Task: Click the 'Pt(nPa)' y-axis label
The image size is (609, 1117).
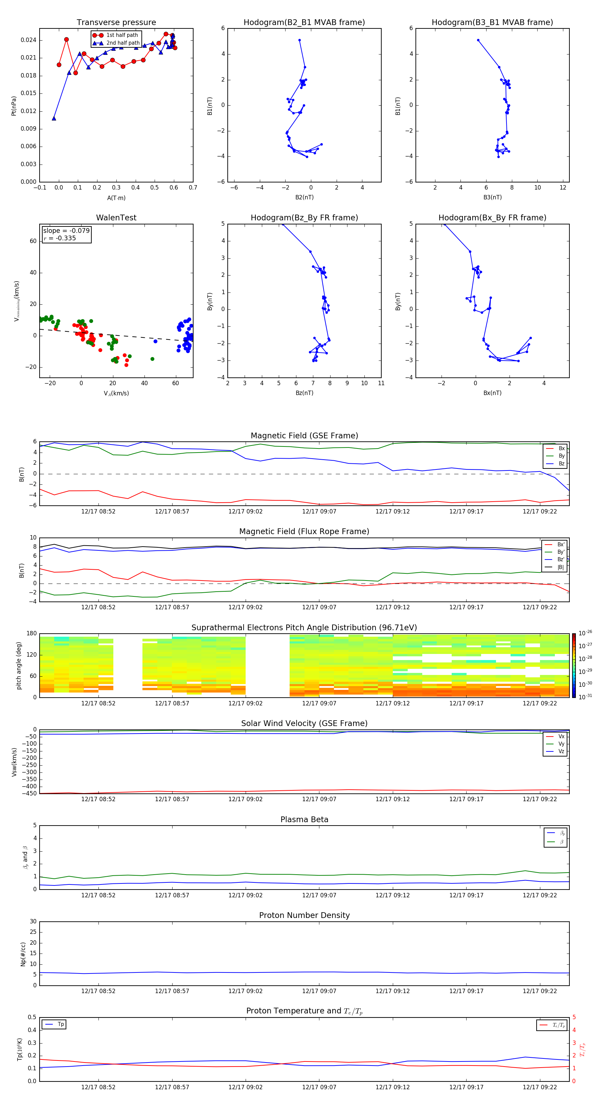Action: click(14, 105)
